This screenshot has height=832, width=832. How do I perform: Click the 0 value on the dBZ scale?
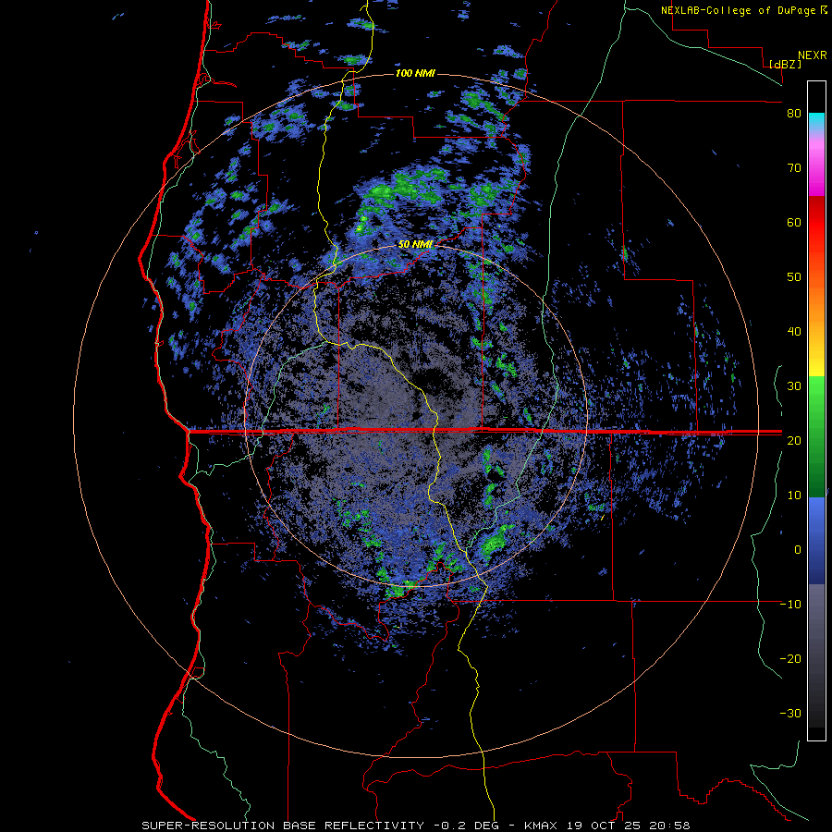[798, 550]
